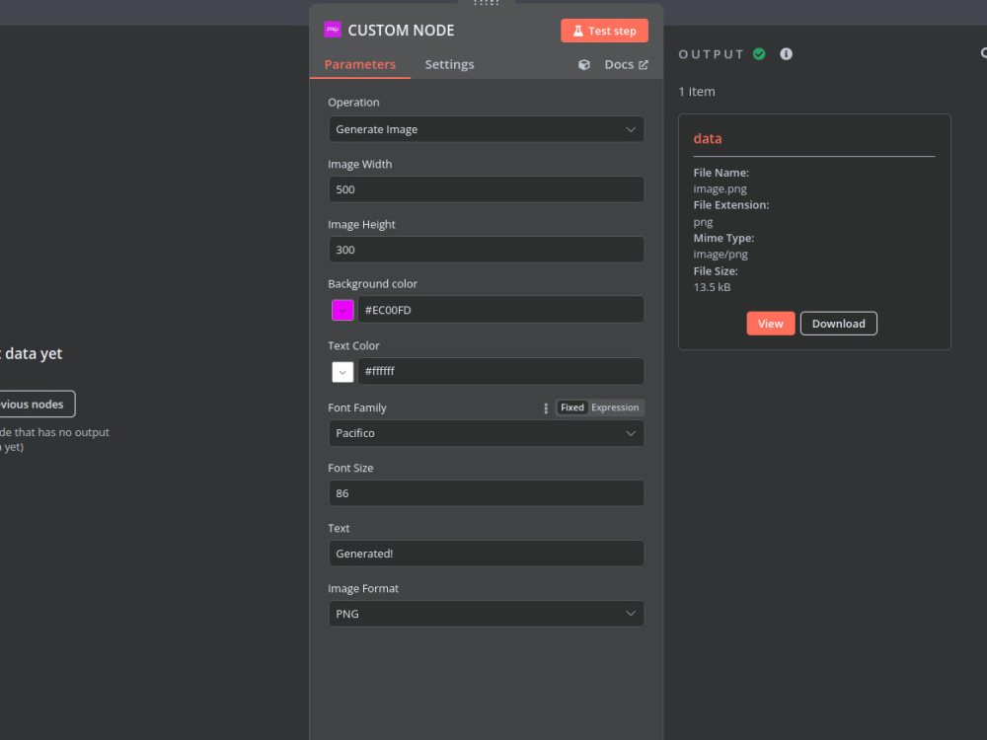
Task: Open the Font Family options three-dot menu
Action: point(546,407)
